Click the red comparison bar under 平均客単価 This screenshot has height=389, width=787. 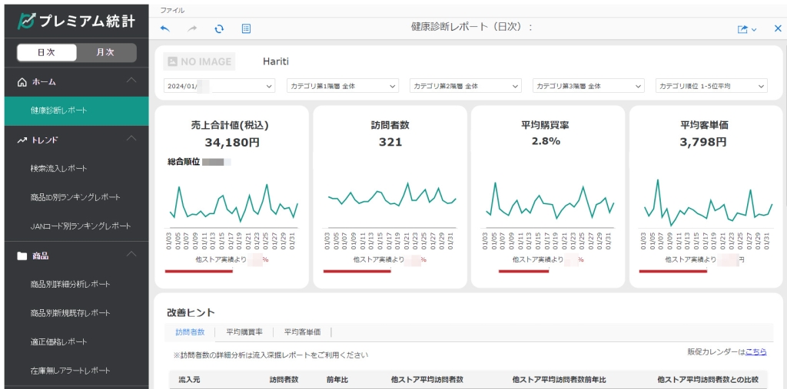click(x=673, y=272)
